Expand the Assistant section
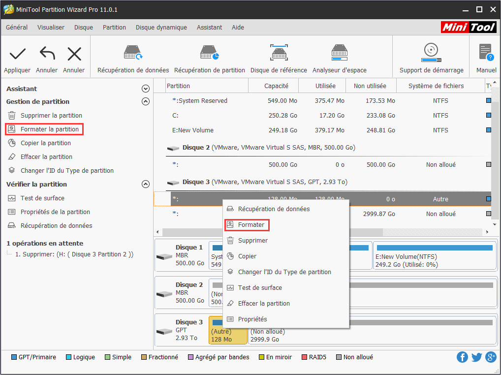501x375 pixels. tap(145, 89)
